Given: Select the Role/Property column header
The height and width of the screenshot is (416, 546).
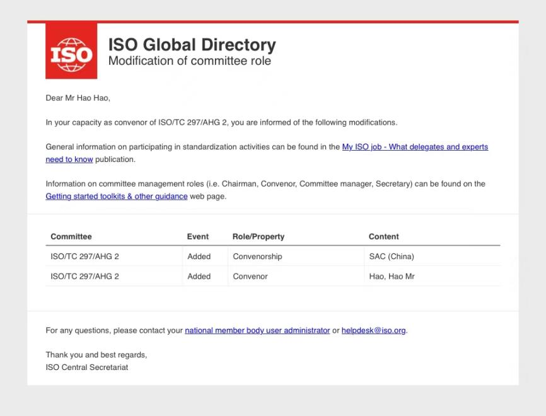Looking at the screenshot, I should click(258, 236).
